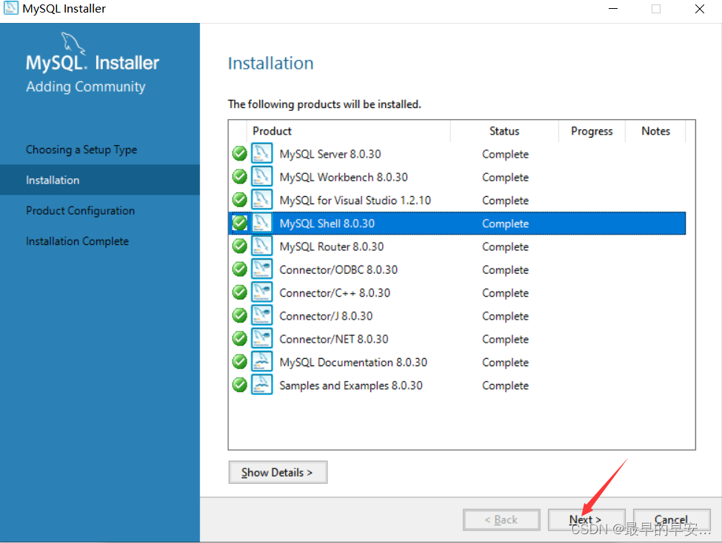Click the MySQL Server 8.0.30 product icon
The width and height of the screenshot is (722, 543).
pos(261,154)
